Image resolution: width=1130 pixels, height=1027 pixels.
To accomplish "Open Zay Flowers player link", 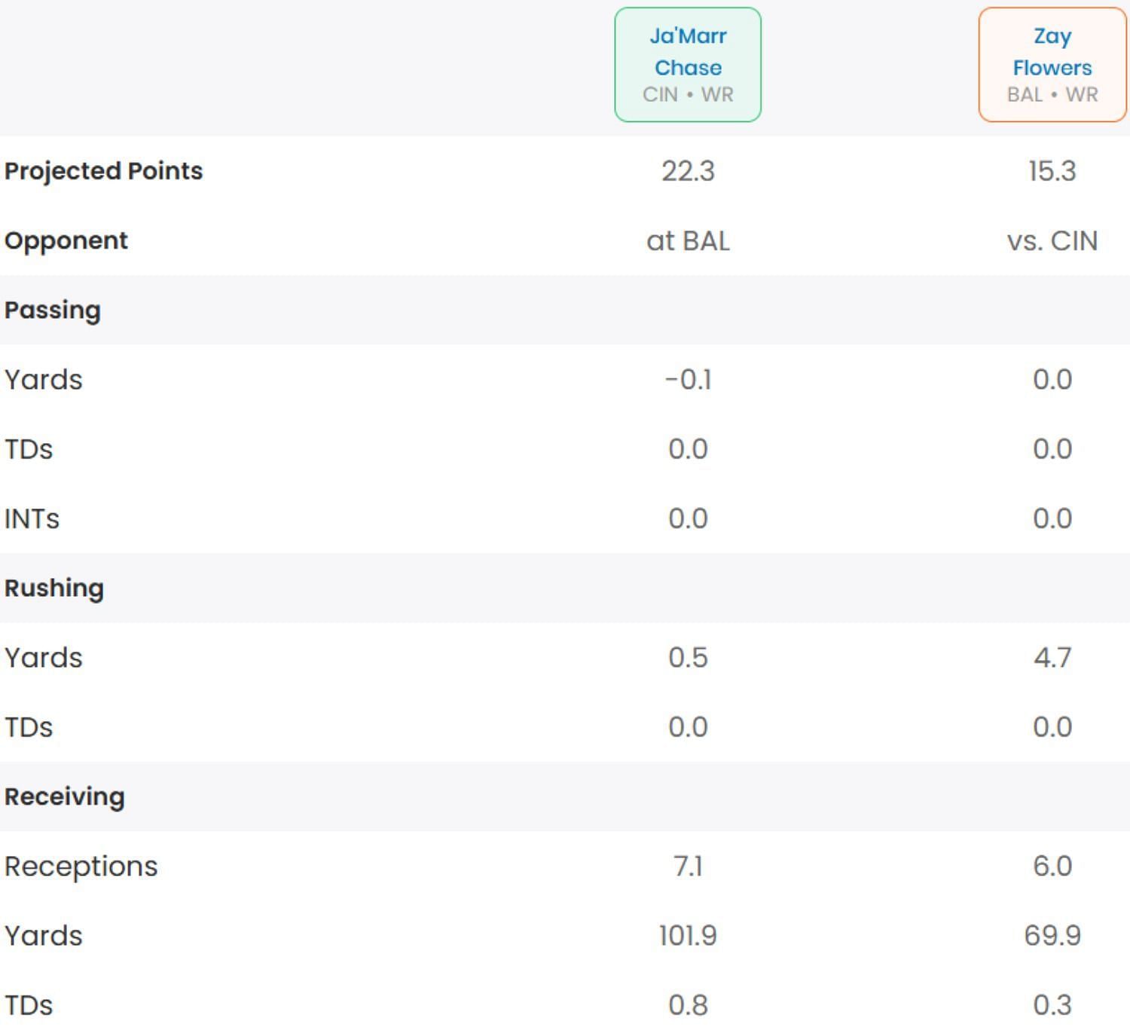I will coord(1052,51).
